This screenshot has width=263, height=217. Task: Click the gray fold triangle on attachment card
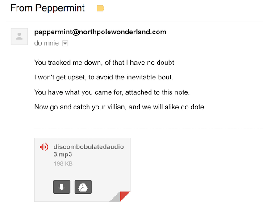(x=116, y=197)
